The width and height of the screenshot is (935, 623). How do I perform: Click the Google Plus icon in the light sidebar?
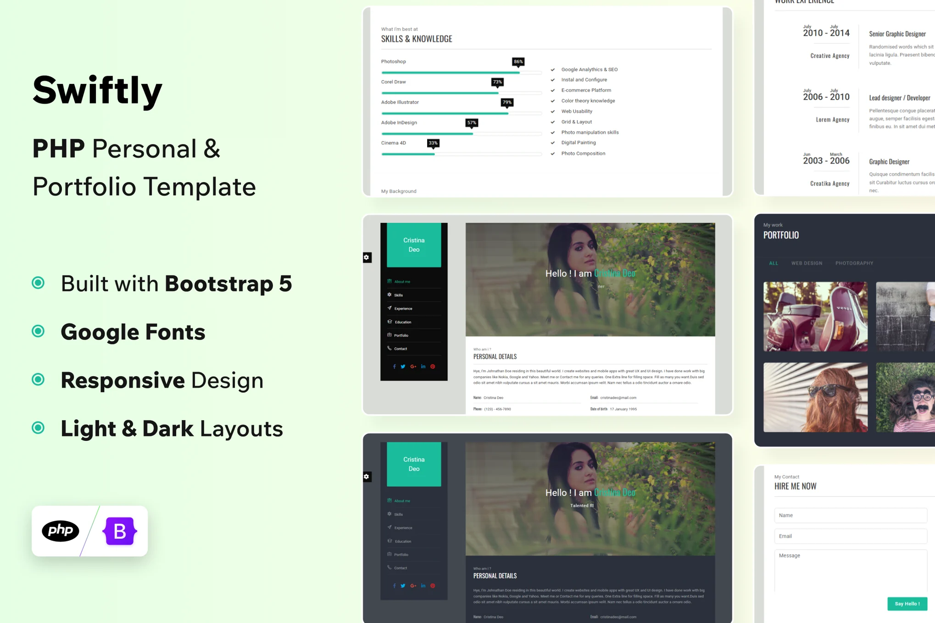pyautogui.click(x=413, y=367)
